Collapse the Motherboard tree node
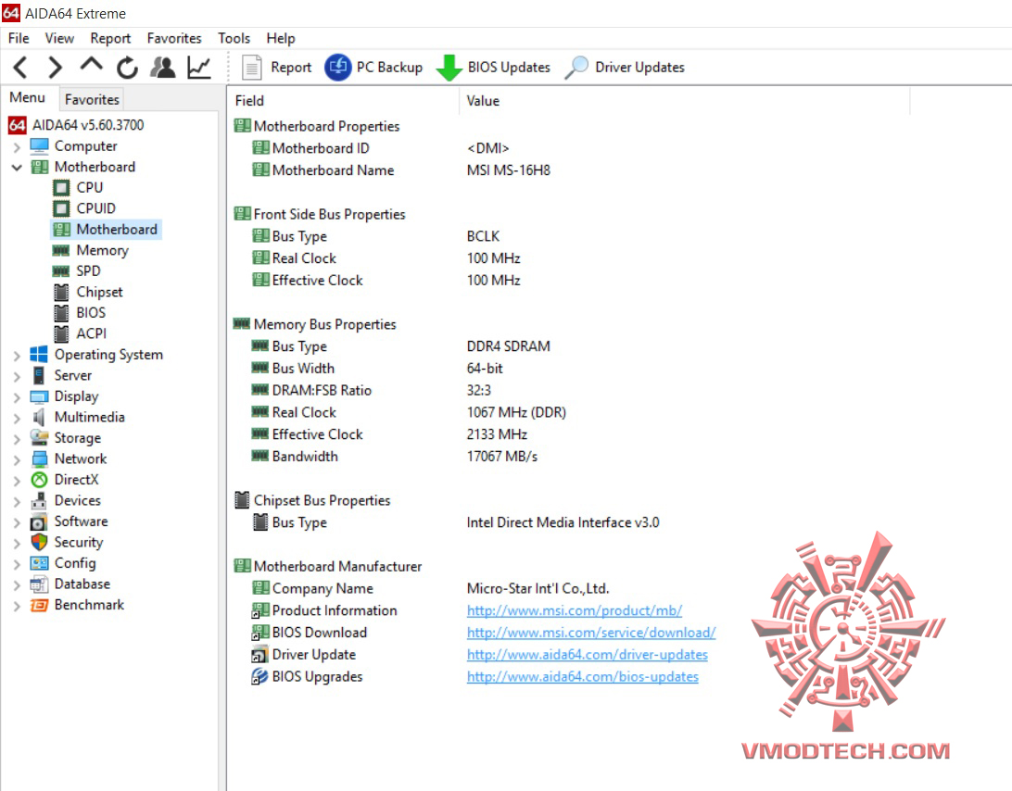Image resolution: width=1012 pixels, height=791 pixels. tap(17, 167)
